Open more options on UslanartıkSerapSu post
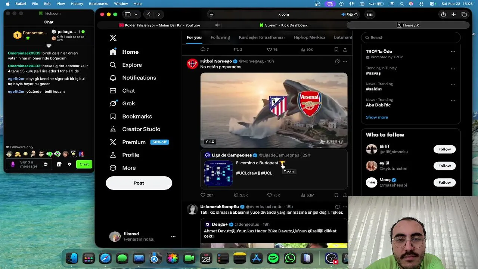 tap(345, 207)
